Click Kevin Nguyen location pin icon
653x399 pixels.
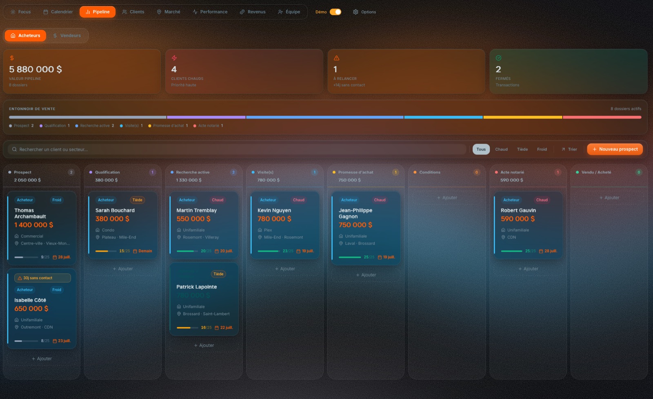(260, 237)
